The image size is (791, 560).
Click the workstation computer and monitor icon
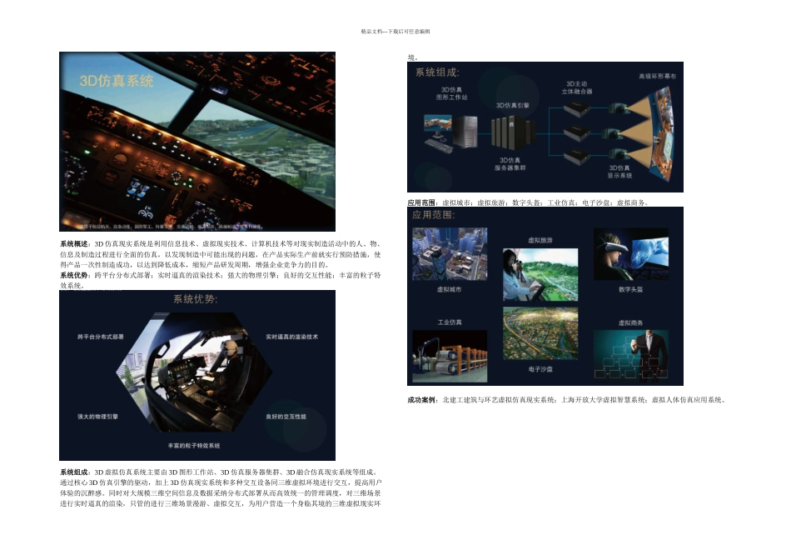point(450,133)
